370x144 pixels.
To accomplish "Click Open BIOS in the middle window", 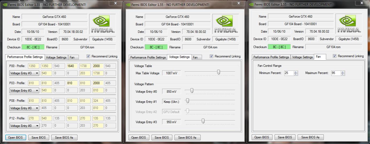I will pos(139,137).
